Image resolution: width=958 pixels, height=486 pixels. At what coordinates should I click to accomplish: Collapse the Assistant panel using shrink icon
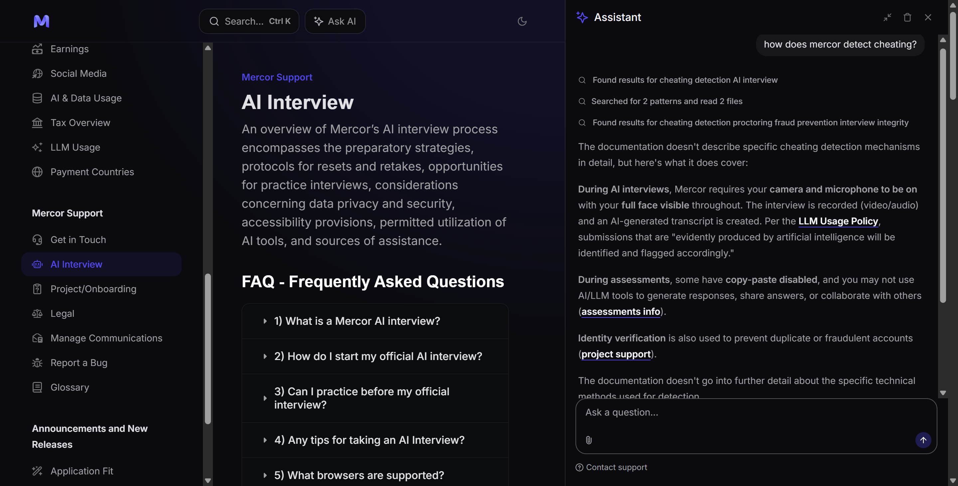[x=887, y=18]
